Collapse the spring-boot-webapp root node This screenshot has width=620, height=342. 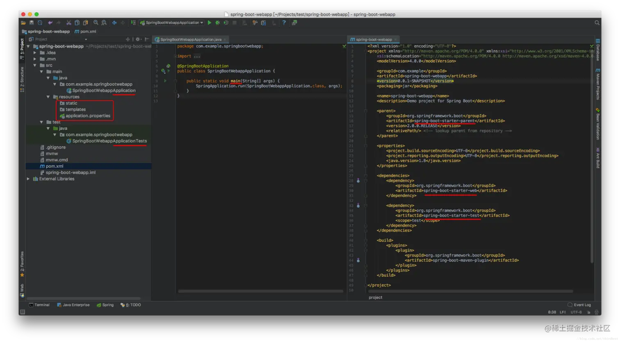[28, 46]
